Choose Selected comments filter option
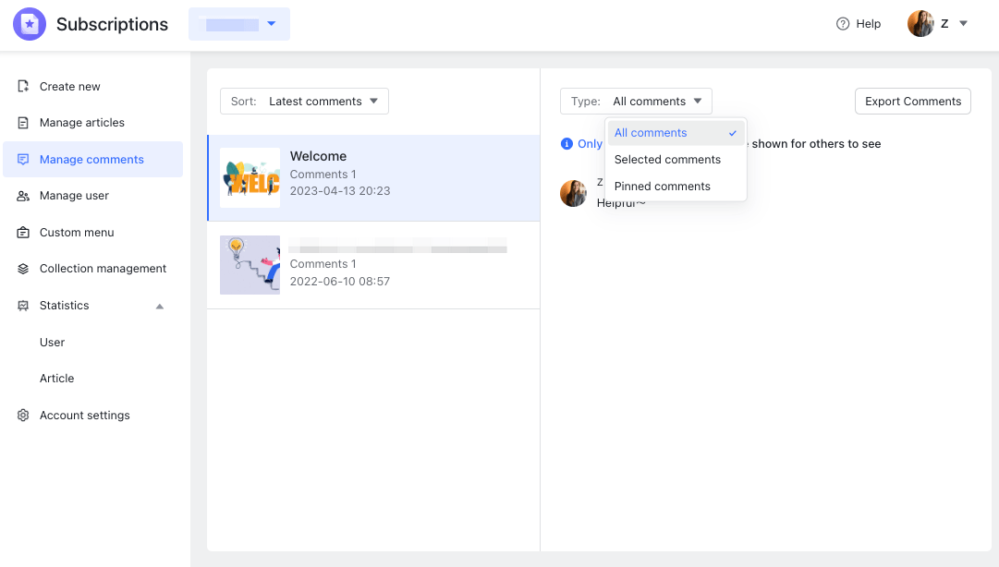999x567 pixels. click(676, 160)
